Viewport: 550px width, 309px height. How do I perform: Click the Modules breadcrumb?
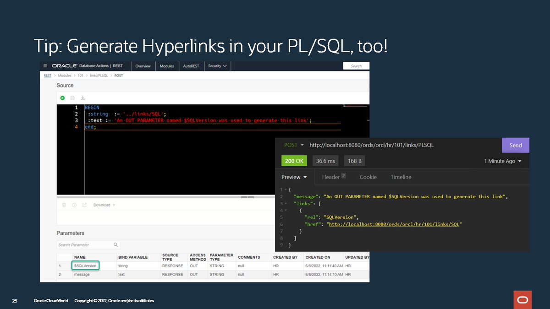pos(65,76)
